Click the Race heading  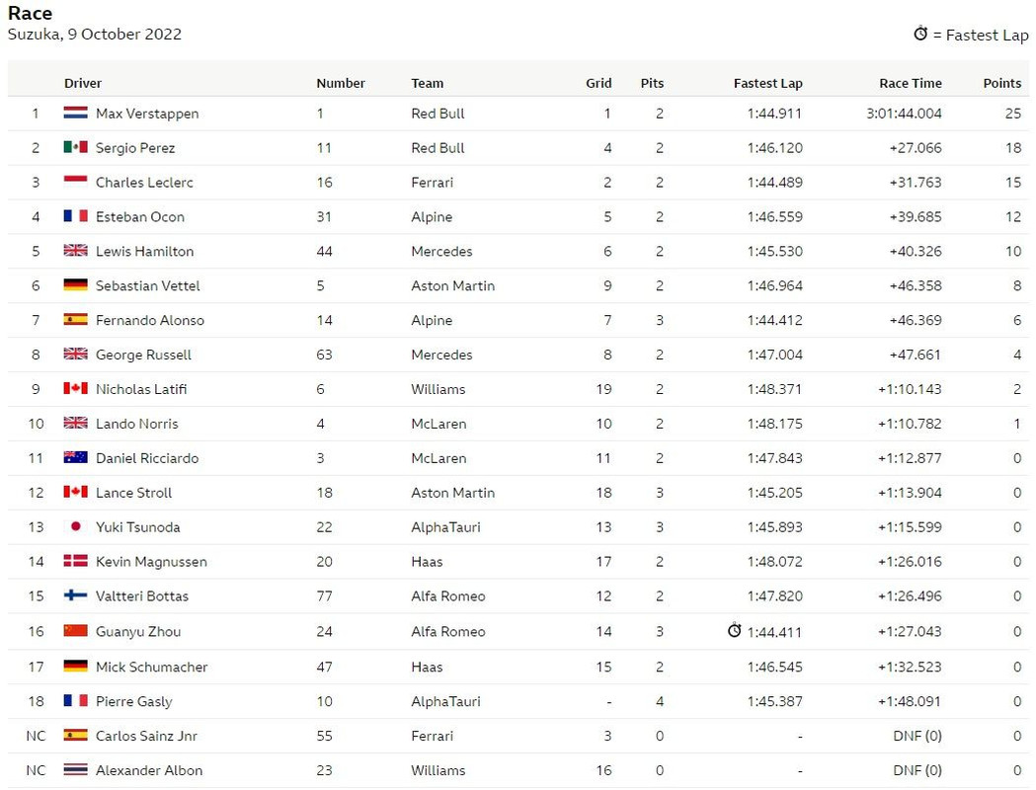click(30, 13)
